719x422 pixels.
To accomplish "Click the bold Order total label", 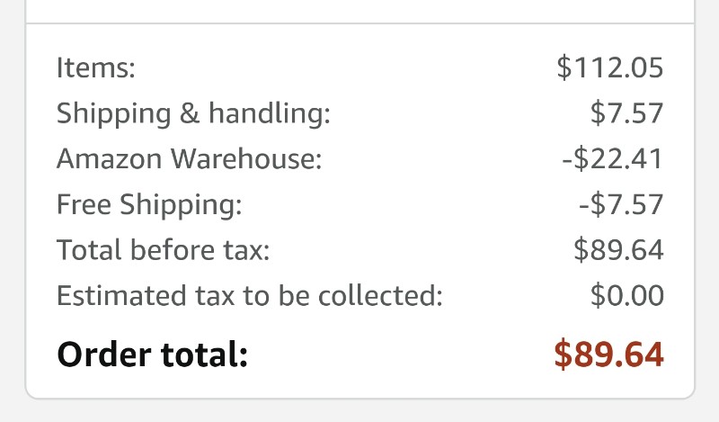I will click(x=152, y=355).
